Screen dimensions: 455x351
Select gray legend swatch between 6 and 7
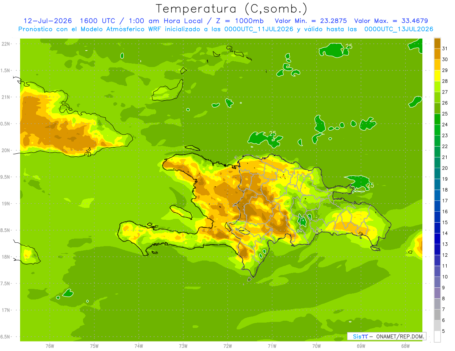pyautogui.click(x=437, y=315)
